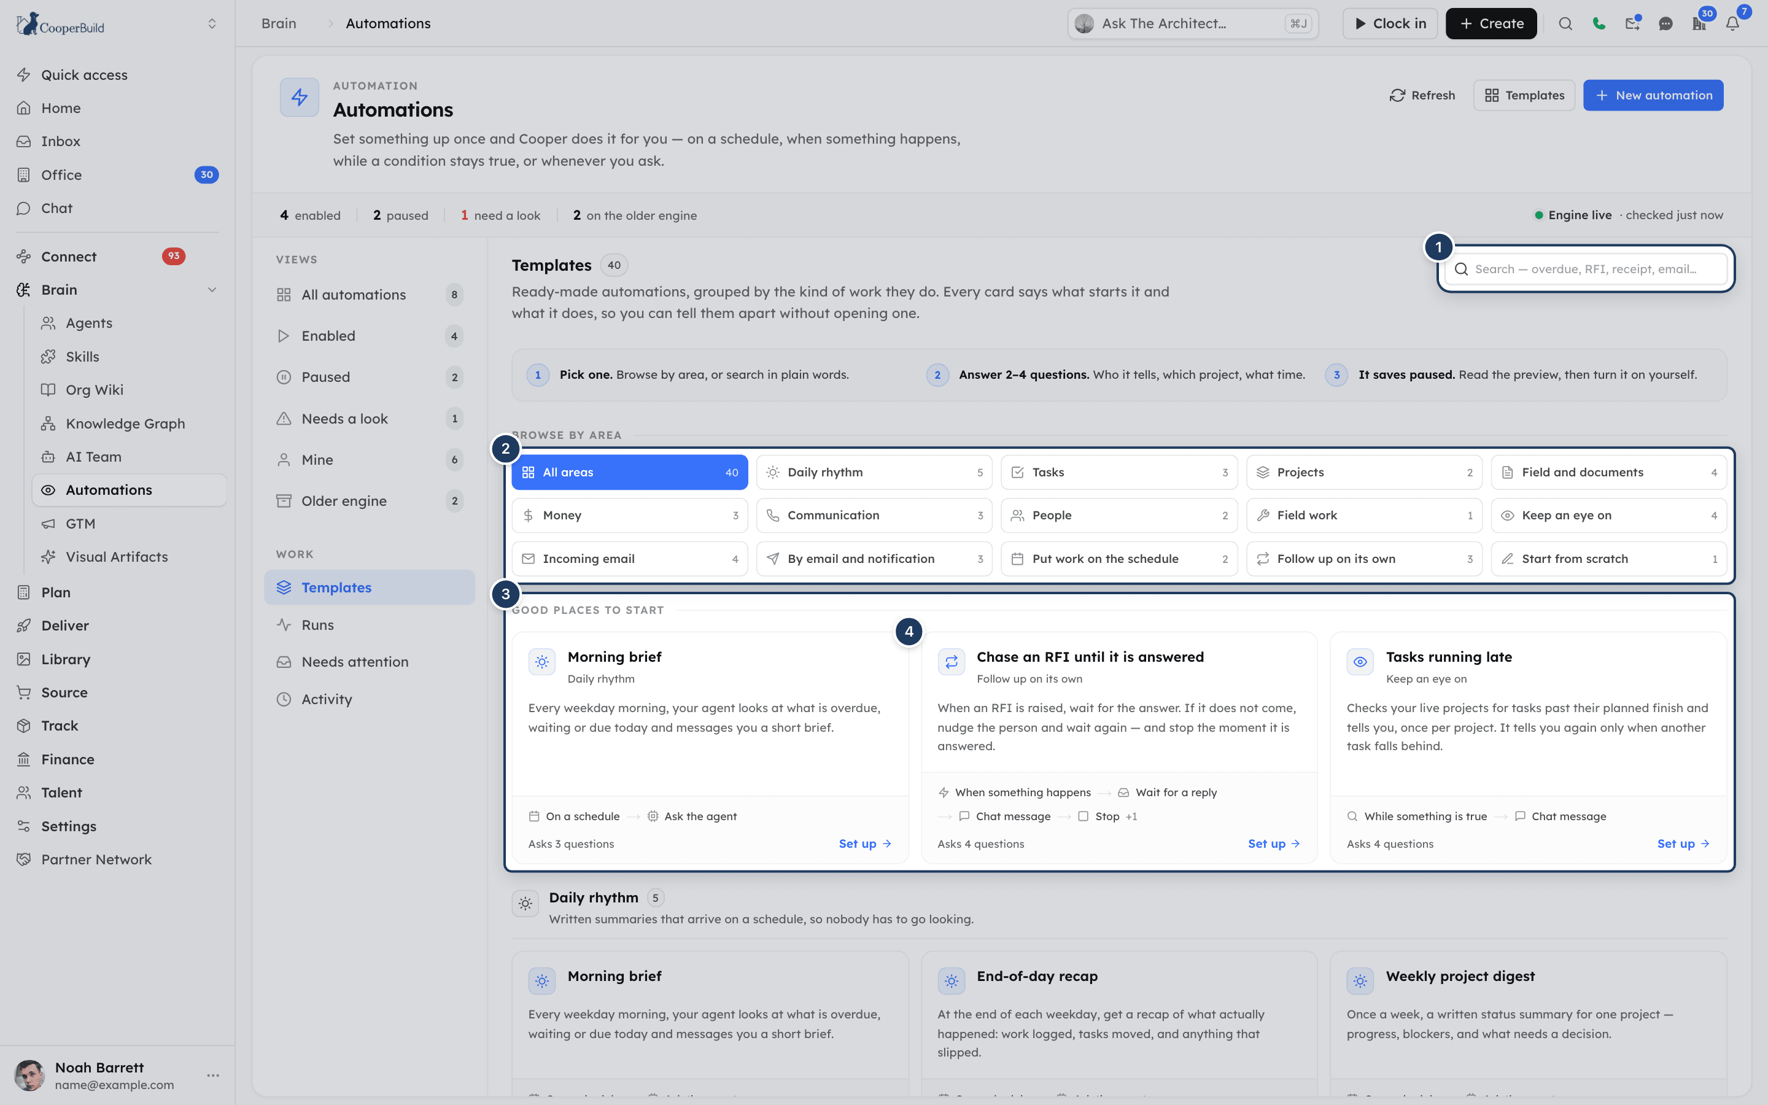Click the Refresh button
Viewport: 1768px width, 1105px height.
click(x=1422, y=95)
